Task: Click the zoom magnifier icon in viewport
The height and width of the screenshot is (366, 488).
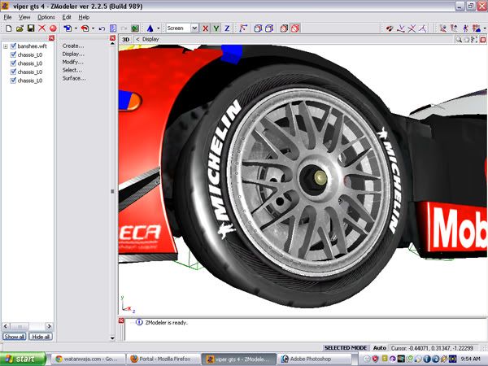Action: [460, 39]
